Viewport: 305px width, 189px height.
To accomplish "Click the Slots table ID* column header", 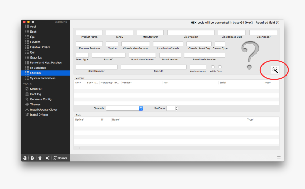I will pyautogui.click(x=105, y=119).
